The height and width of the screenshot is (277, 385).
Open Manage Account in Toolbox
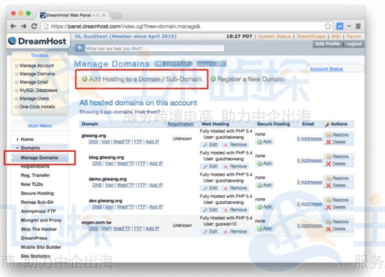click(37, 66)
